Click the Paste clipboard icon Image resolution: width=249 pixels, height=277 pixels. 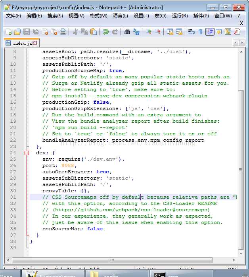pos(94,32)
